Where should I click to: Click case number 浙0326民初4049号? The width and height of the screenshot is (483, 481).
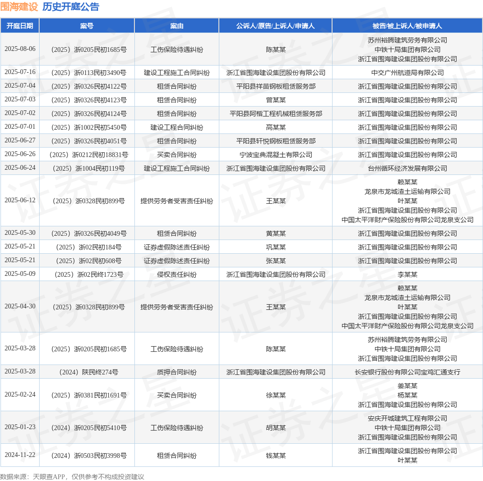pos(89,233)
